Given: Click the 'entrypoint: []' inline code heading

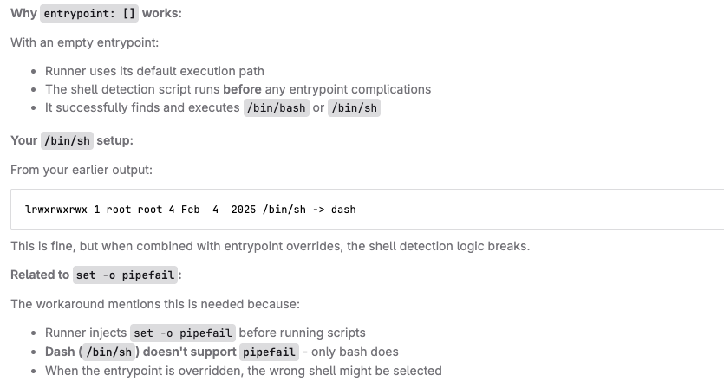Looking at the screenshot, I should click(89, 13).
